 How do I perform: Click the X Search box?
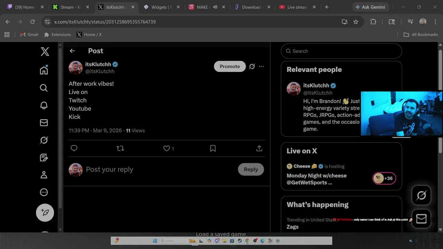click(x=341, y=51)
